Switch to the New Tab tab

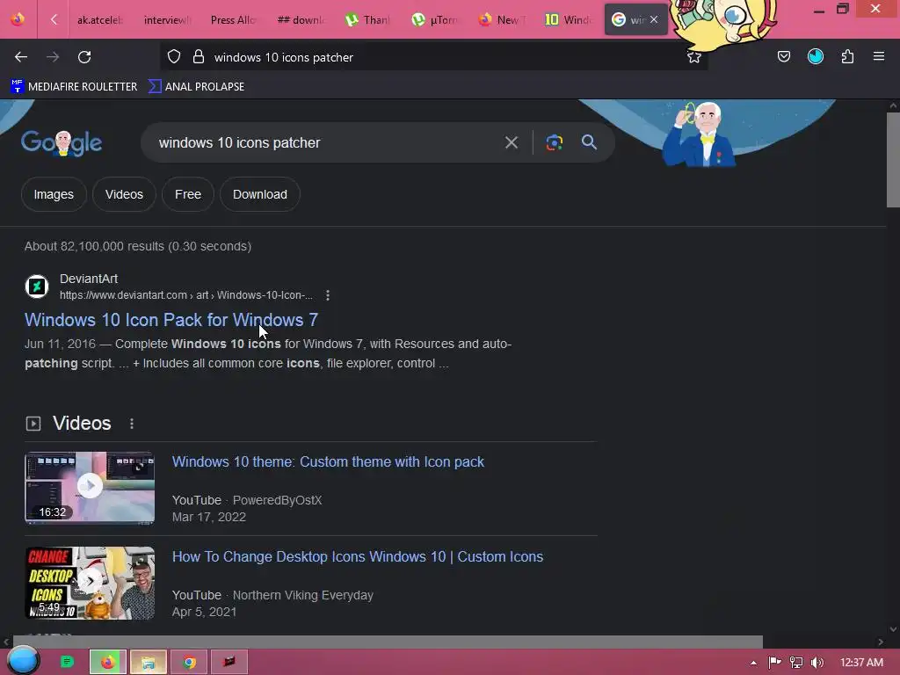tap(500, 19)
